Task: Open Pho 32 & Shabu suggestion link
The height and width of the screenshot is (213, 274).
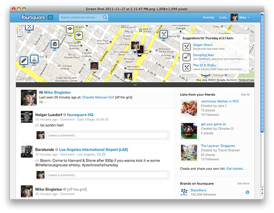Action: click(205, 65)
